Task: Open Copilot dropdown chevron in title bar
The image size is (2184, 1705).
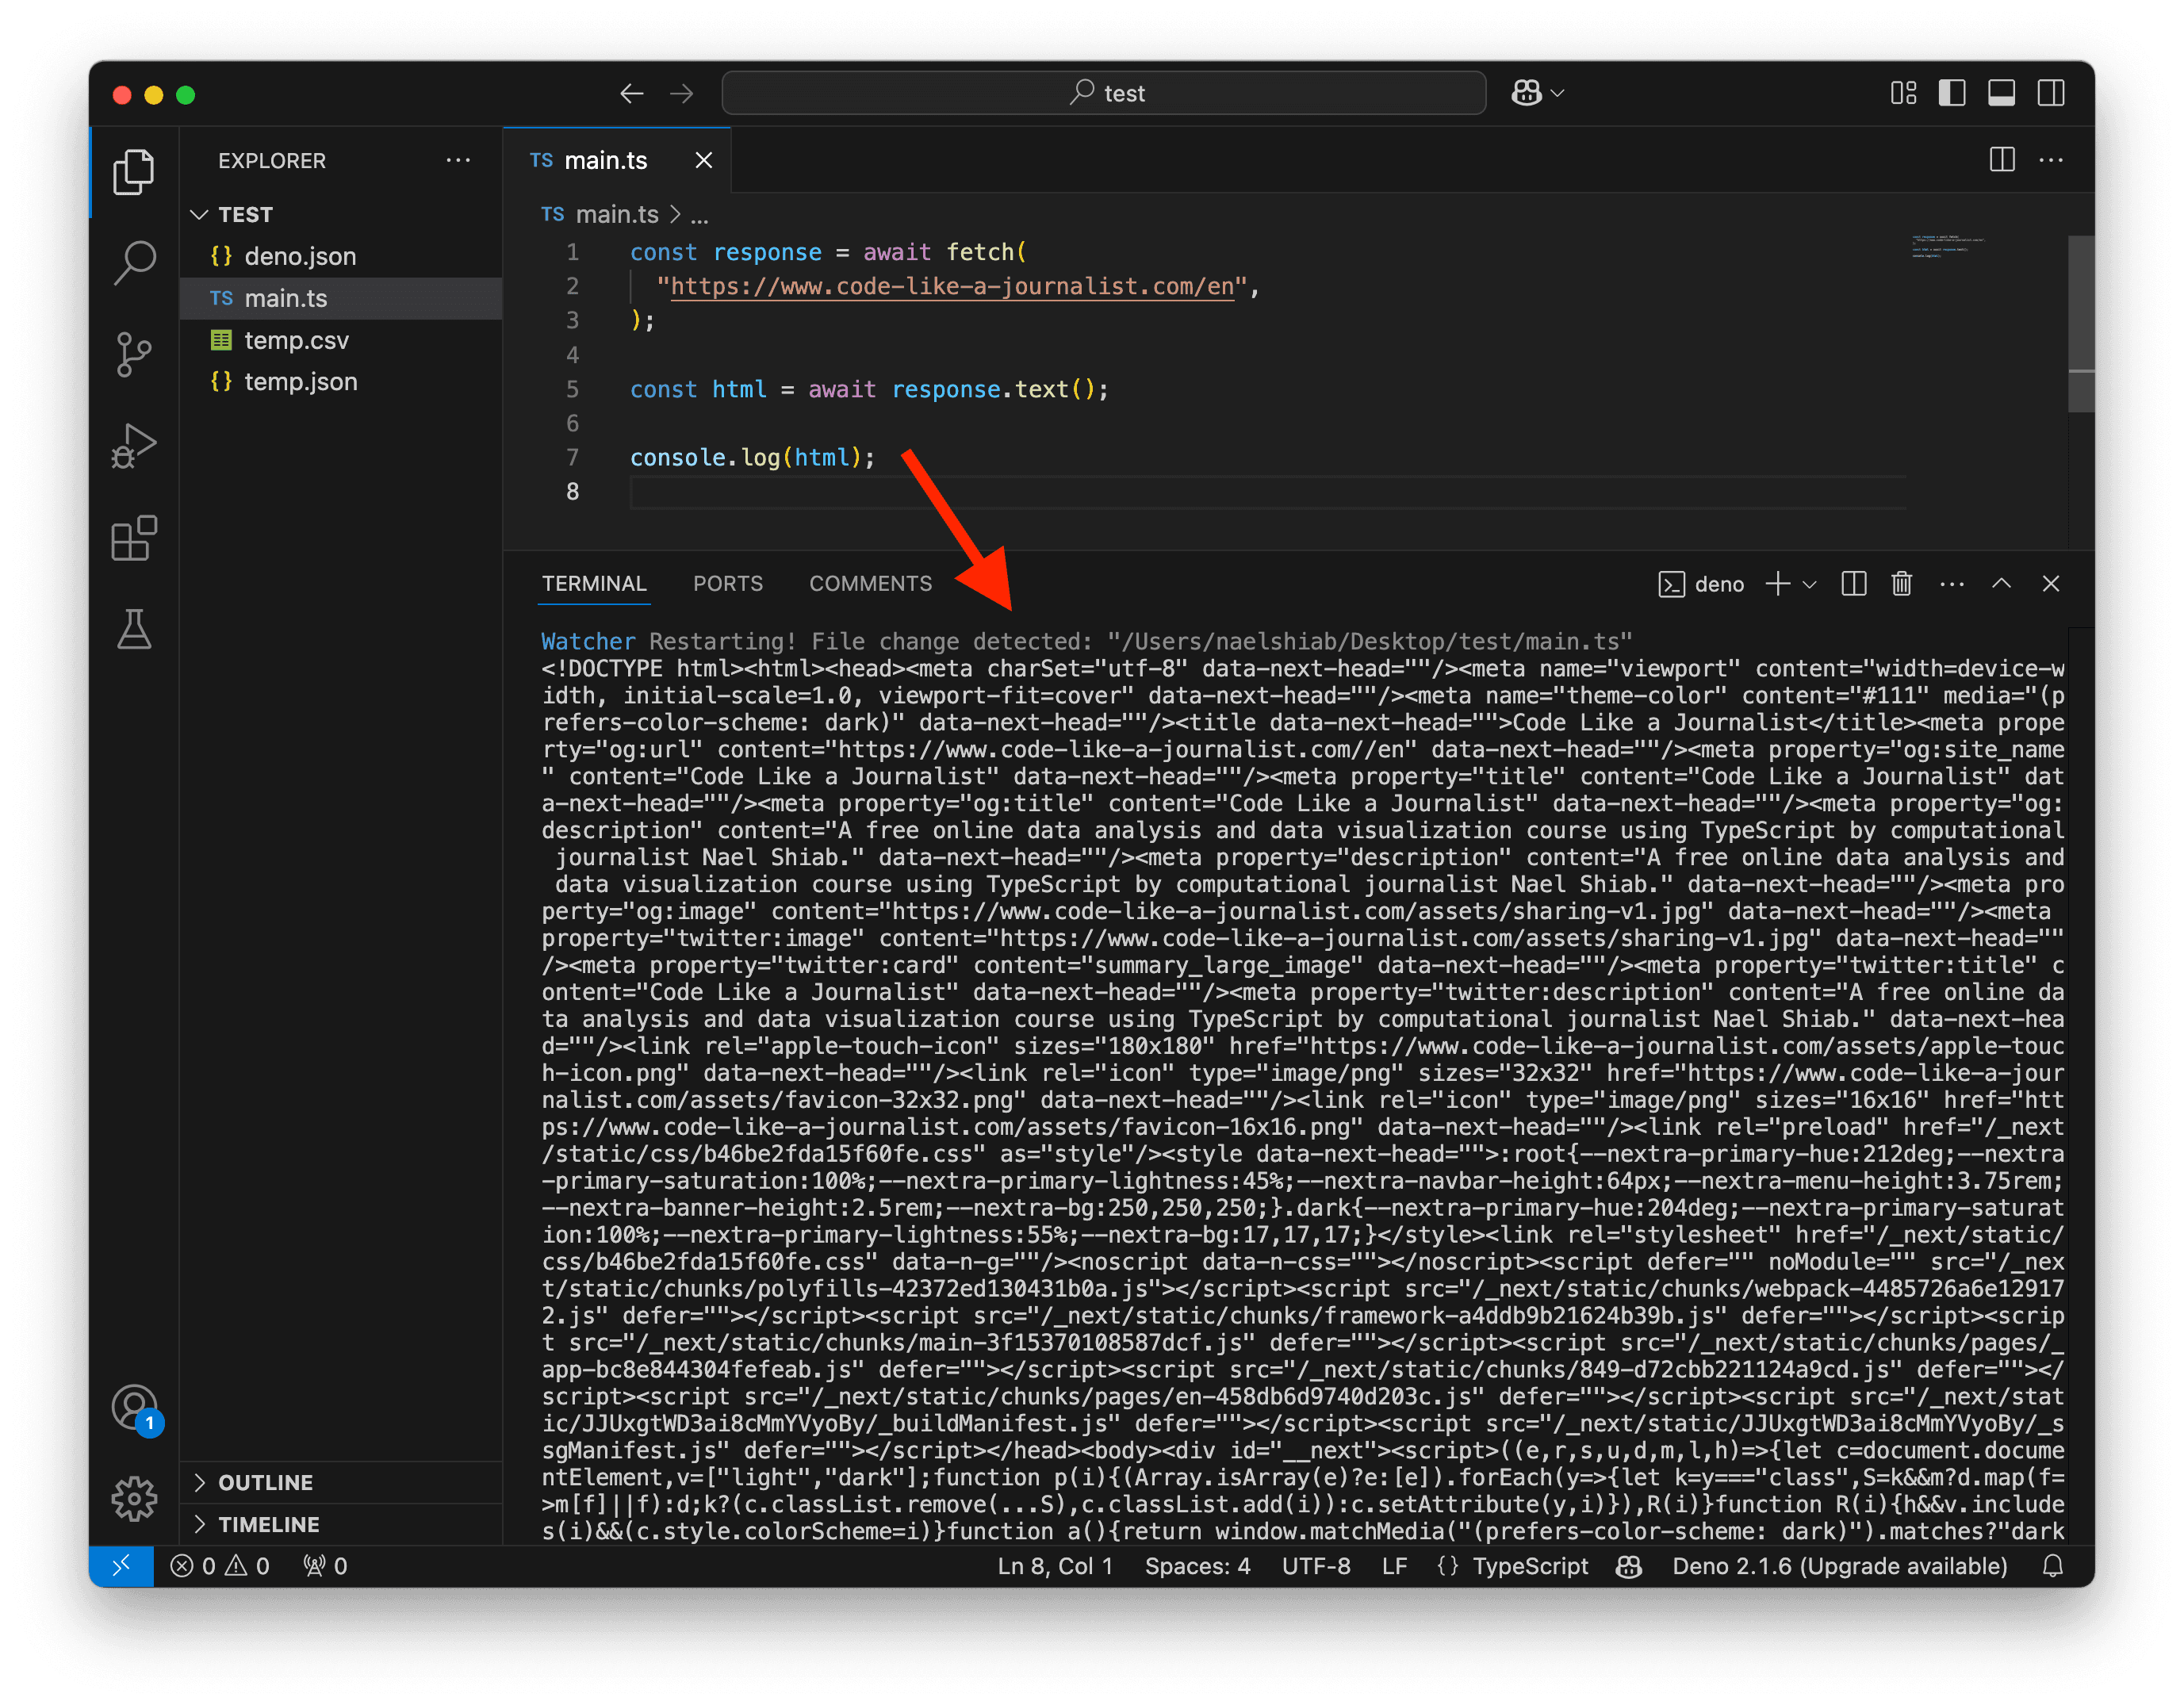Action: pyautogui.click(x=1558, y=94)
